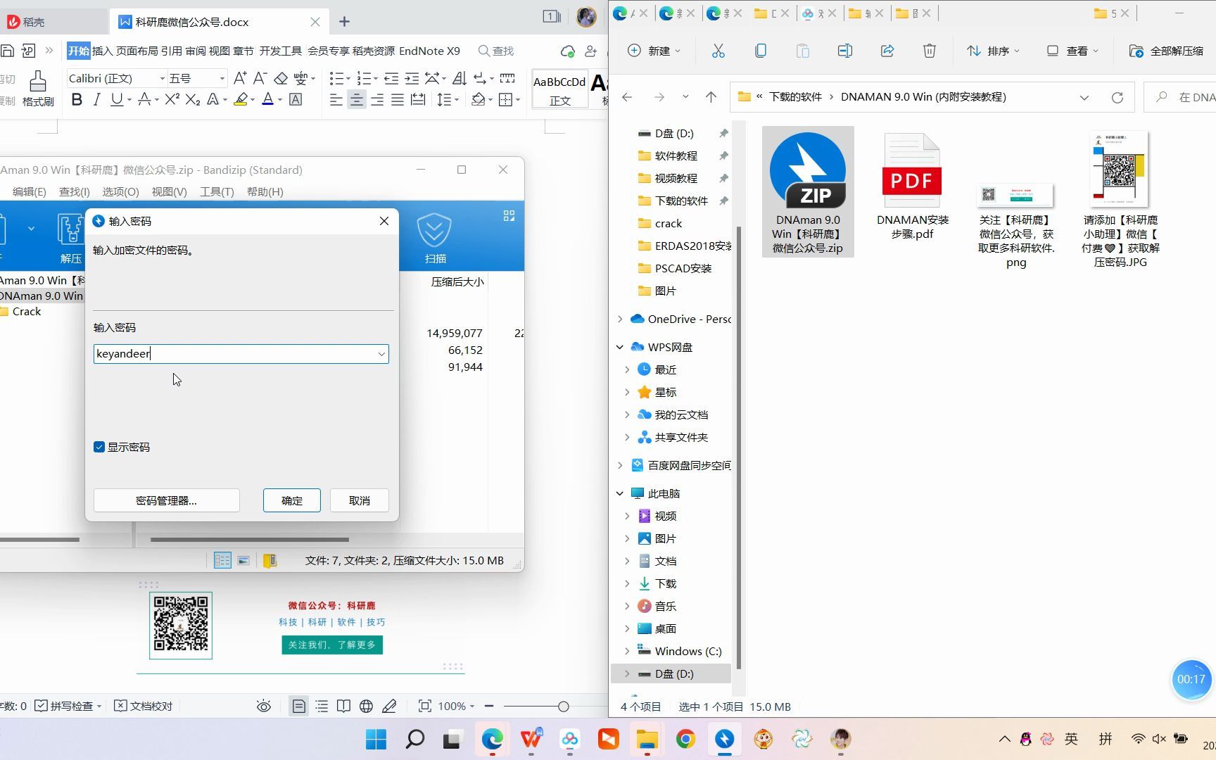Image resolution: width=1216 pixels, height=760 pixels.
Task: Click the text highlight color icon
Action: [241, 100]
